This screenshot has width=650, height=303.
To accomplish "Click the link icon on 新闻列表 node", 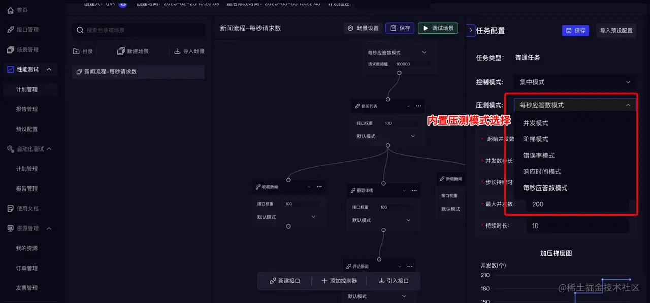I will pyautogui.click(x=357, y=106).
